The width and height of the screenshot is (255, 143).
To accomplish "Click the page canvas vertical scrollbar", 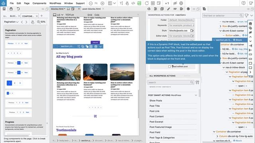I will coord(138,104).
